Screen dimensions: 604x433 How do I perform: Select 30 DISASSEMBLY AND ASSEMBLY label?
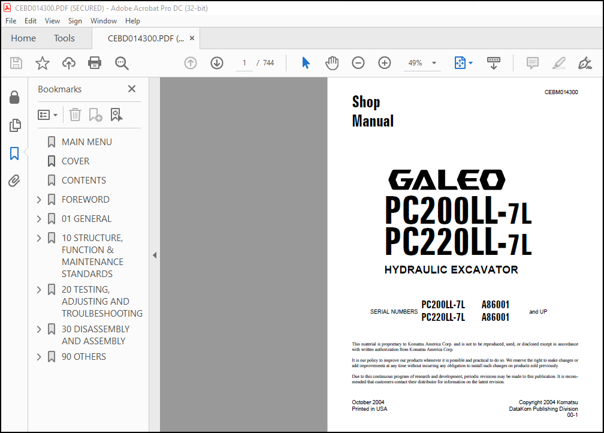(x=95, y=335)
